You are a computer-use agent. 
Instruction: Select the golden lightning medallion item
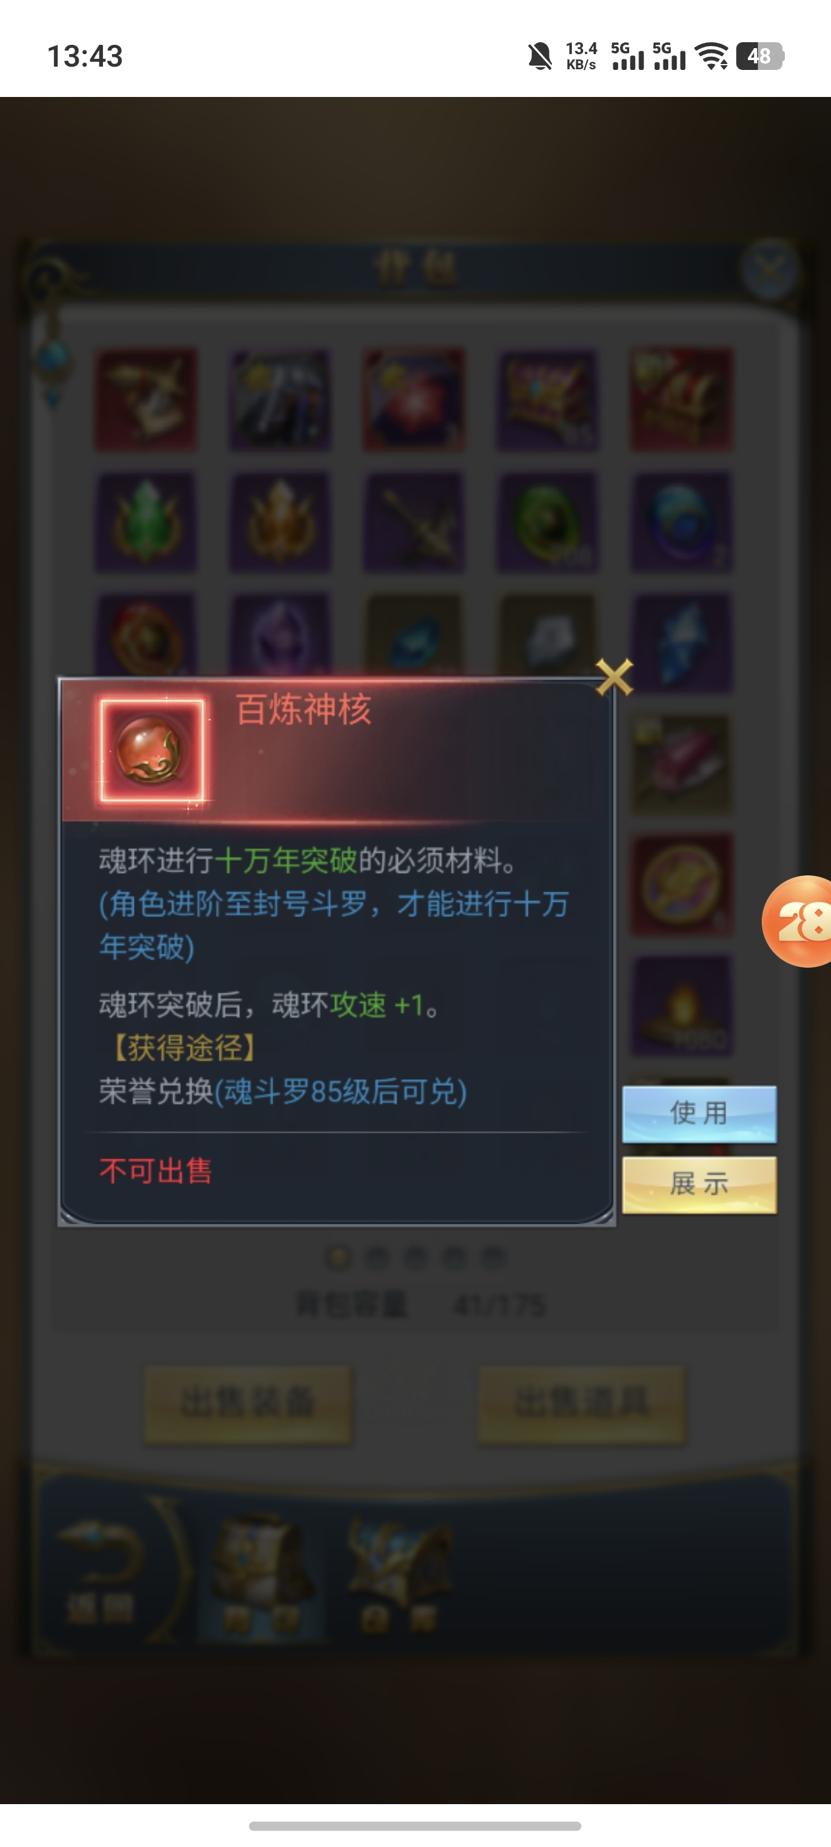(681, 885)
